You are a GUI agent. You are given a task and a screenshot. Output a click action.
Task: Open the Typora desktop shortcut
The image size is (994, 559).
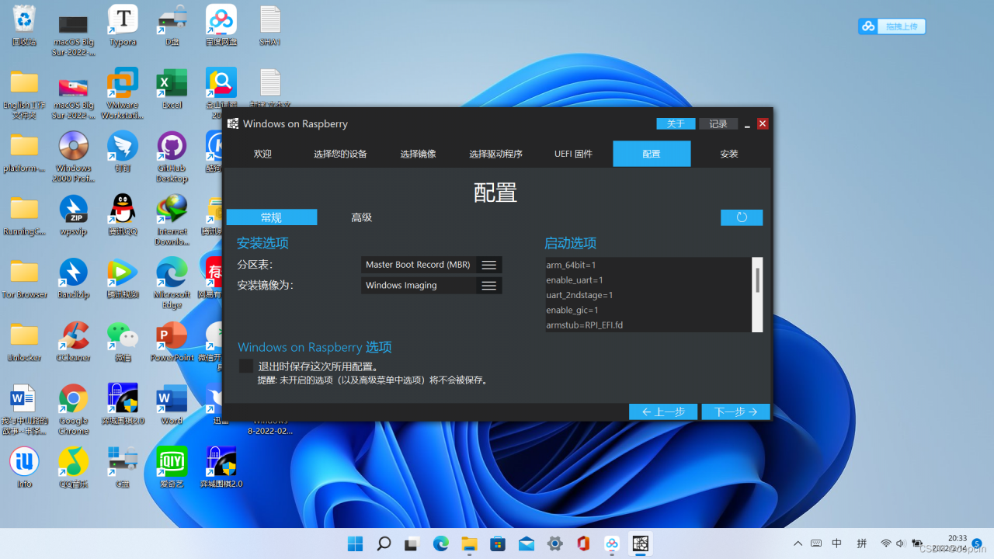coord(123,26)
